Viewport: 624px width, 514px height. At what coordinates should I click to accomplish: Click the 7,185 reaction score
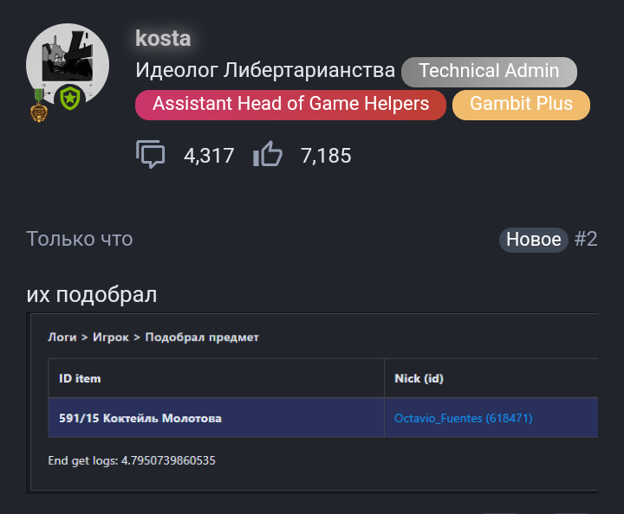tap(326, 156)
